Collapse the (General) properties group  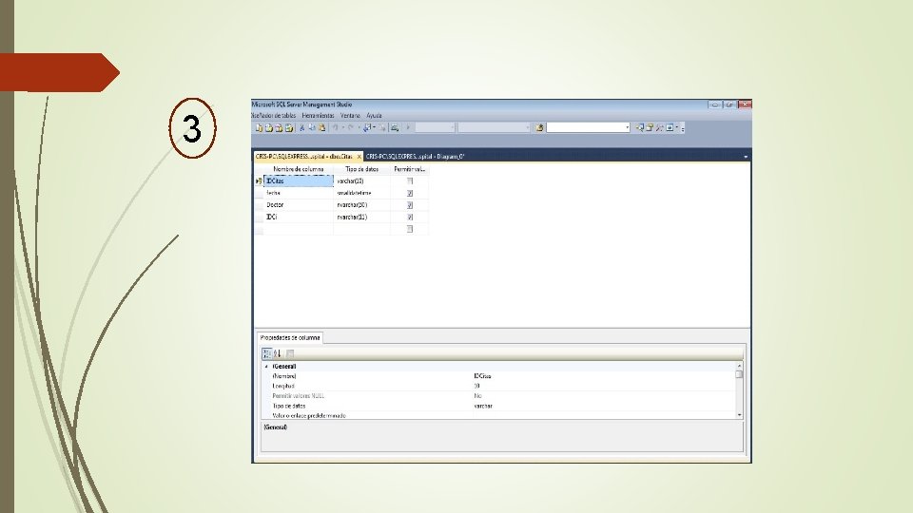click(266, 367)
